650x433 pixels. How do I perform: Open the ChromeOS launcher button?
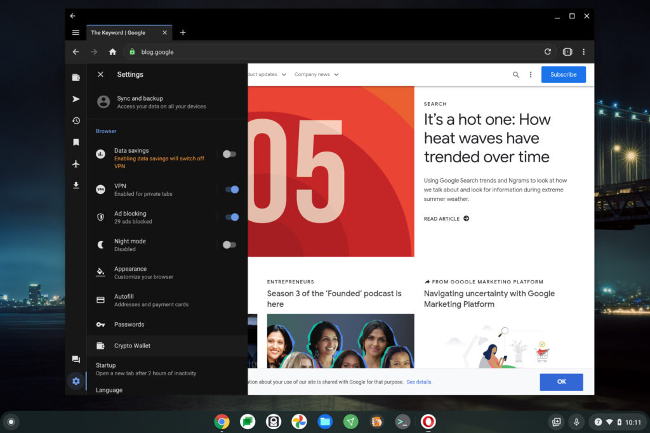[11, 422]
